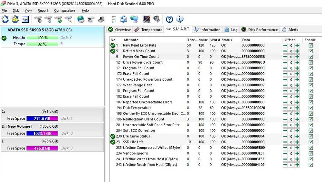
Task: Click the envelope with arrows toolbar icon
Action: click(x=124, y=19)
